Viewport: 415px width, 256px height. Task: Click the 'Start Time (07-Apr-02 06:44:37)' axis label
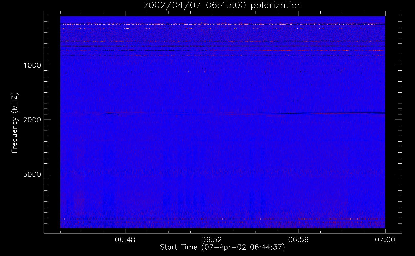222,247
